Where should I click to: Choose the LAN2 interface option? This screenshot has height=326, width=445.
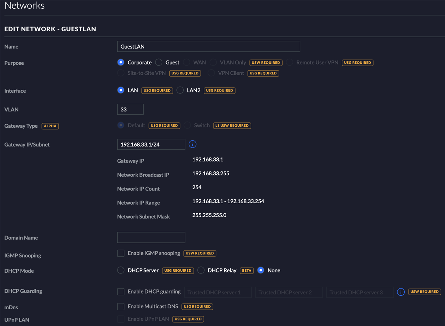pos(180,90)
